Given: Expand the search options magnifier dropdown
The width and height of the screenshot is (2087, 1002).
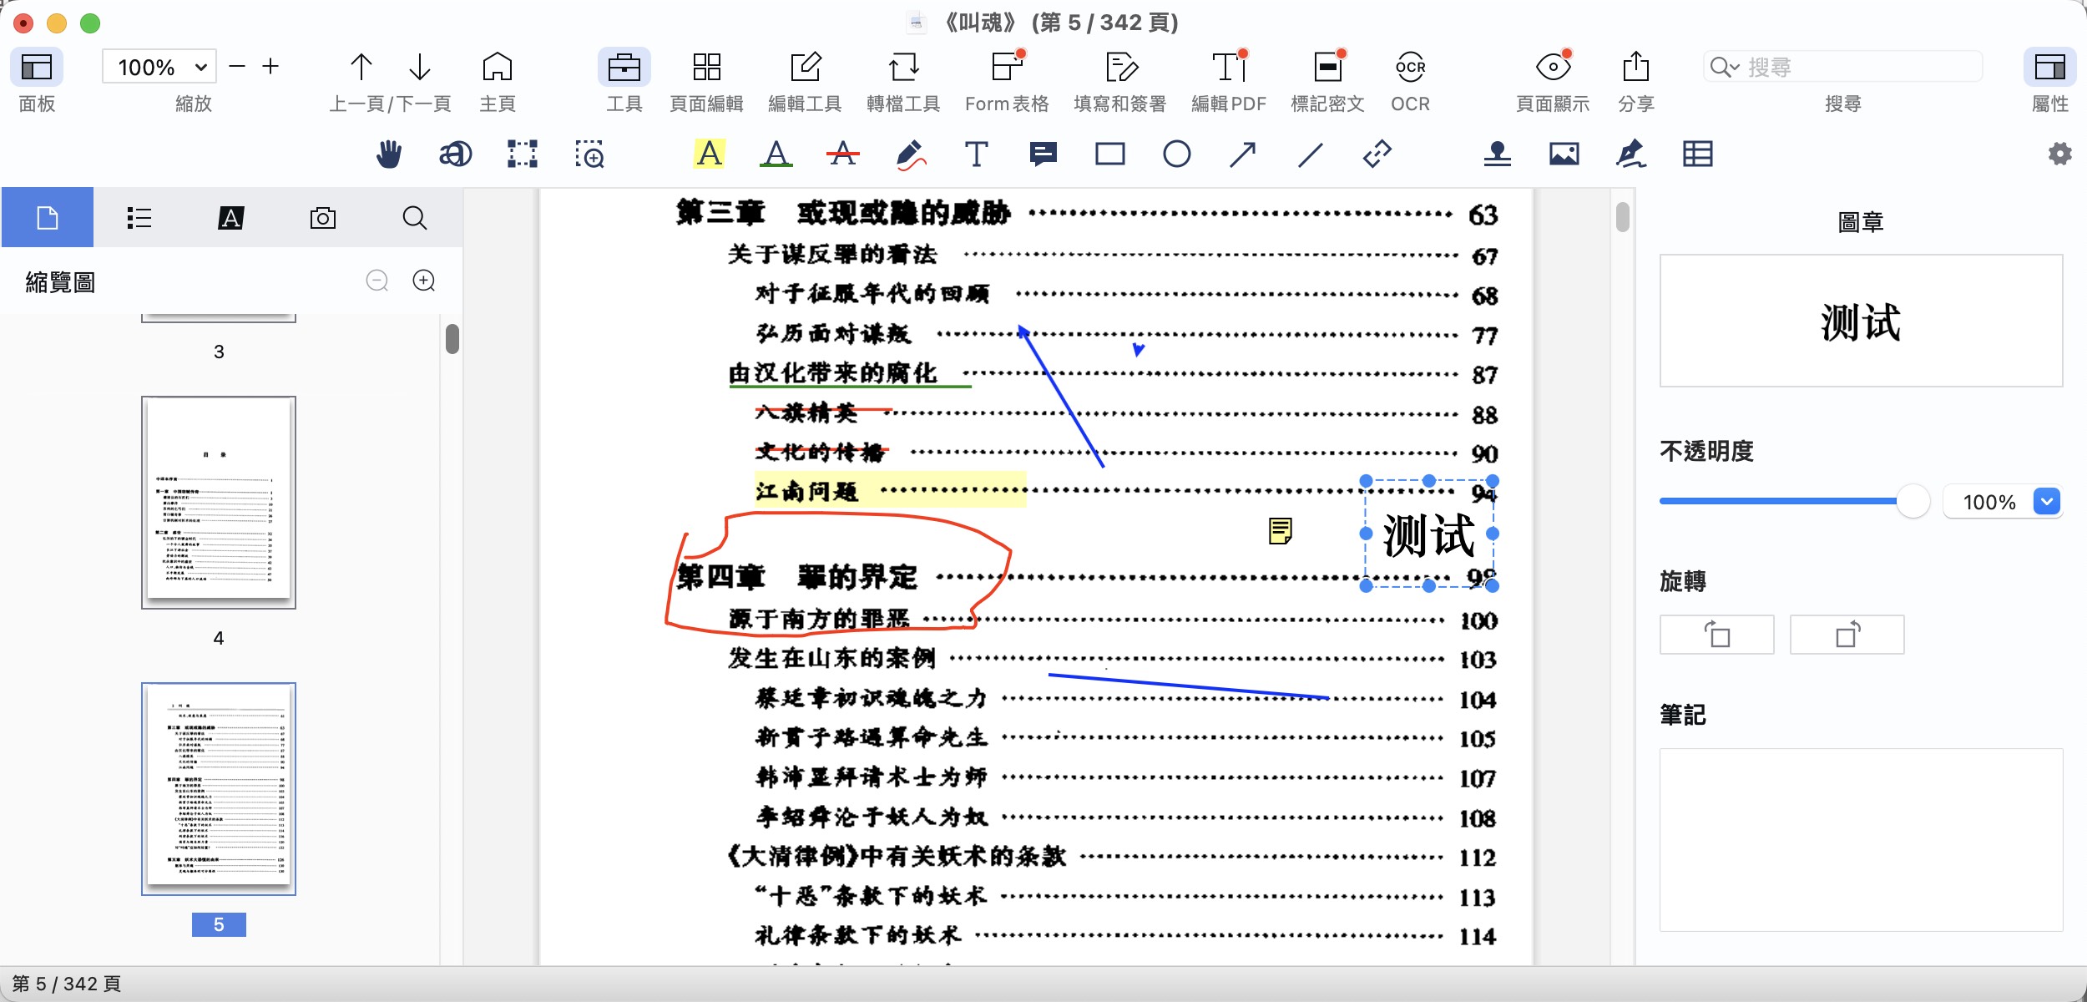Looking at the screenshot, I should (x=1725, y=68).
